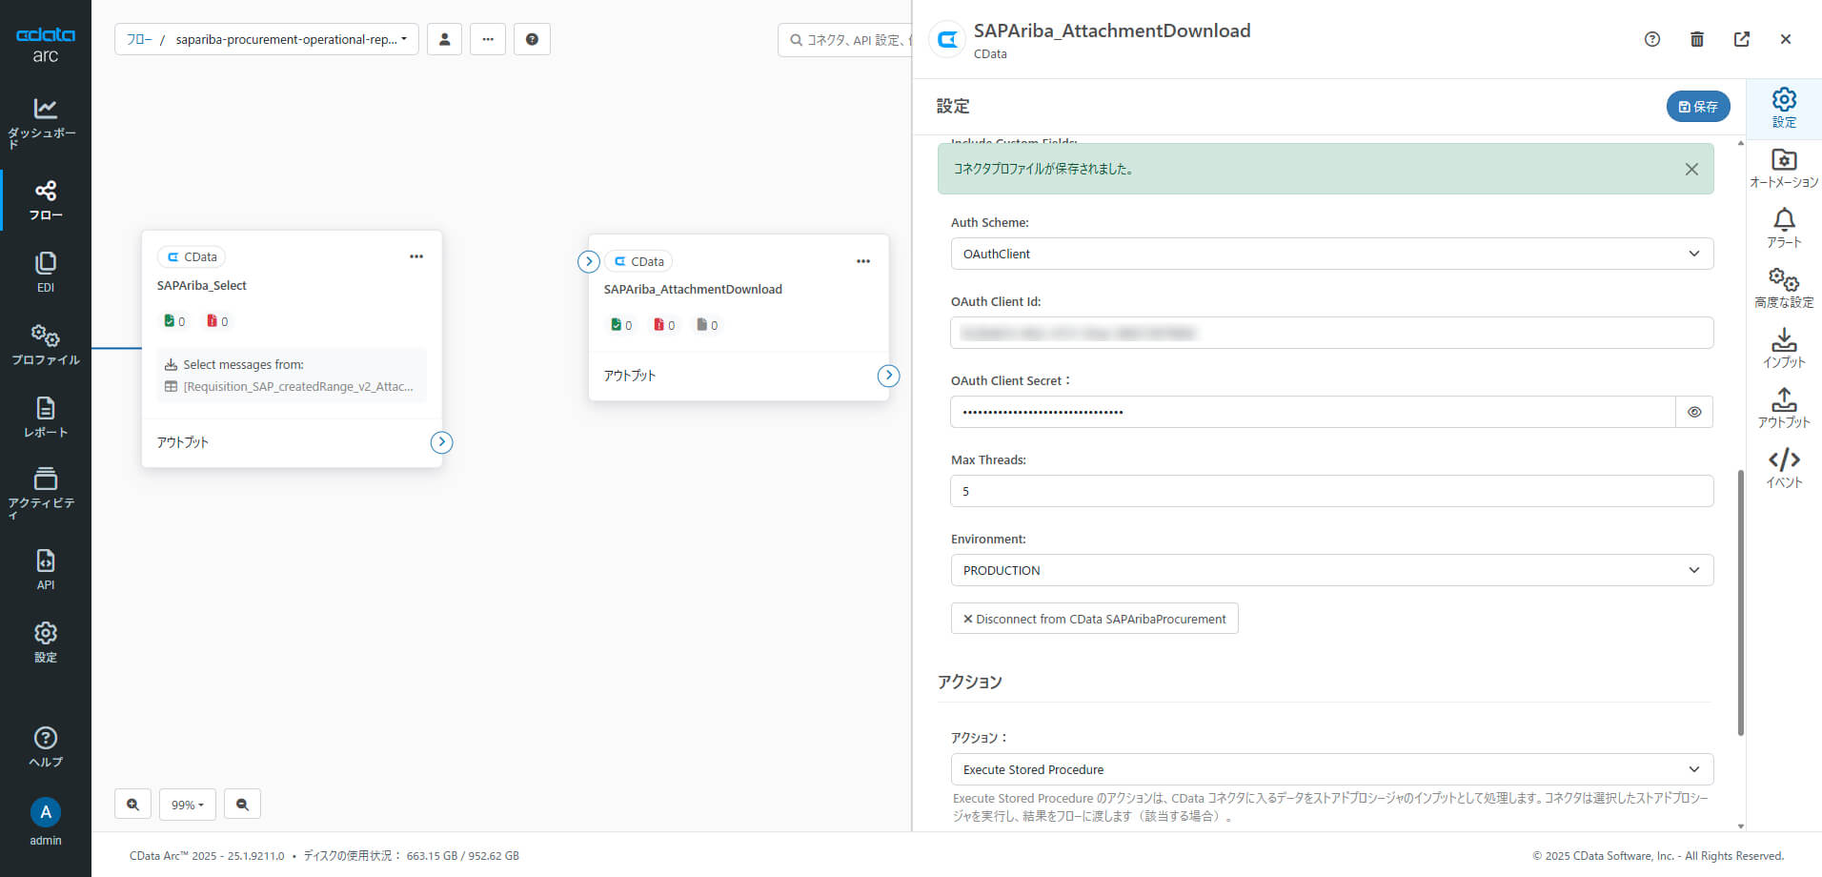Open the zoom level 99% dropdown
Screen dimensions: 1822x877
188,804
